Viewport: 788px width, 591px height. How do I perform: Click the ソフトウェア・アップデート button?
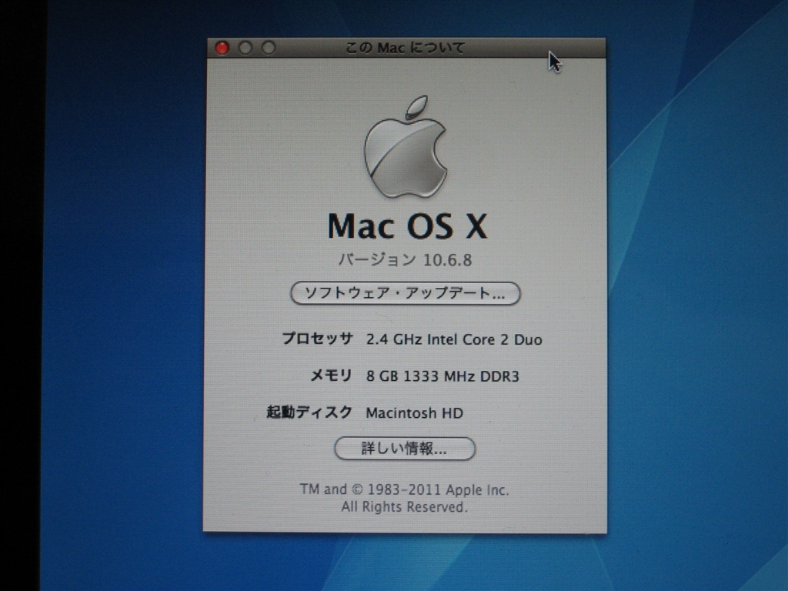(x=405, y=293)
